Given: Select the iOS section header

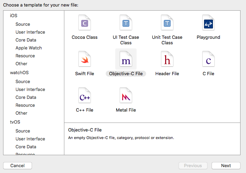Looking at the screenshot, I should point(14,16).
